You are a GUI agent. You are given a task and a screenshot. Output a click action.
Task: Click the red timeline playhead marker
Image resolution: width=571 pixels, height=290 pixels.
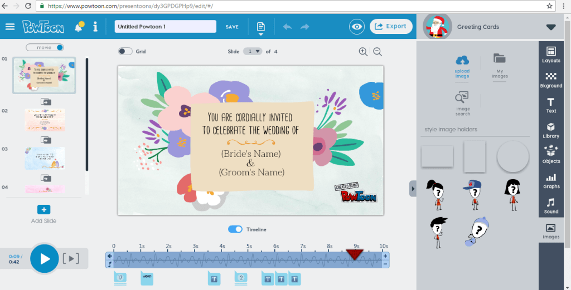click(354, 254)
